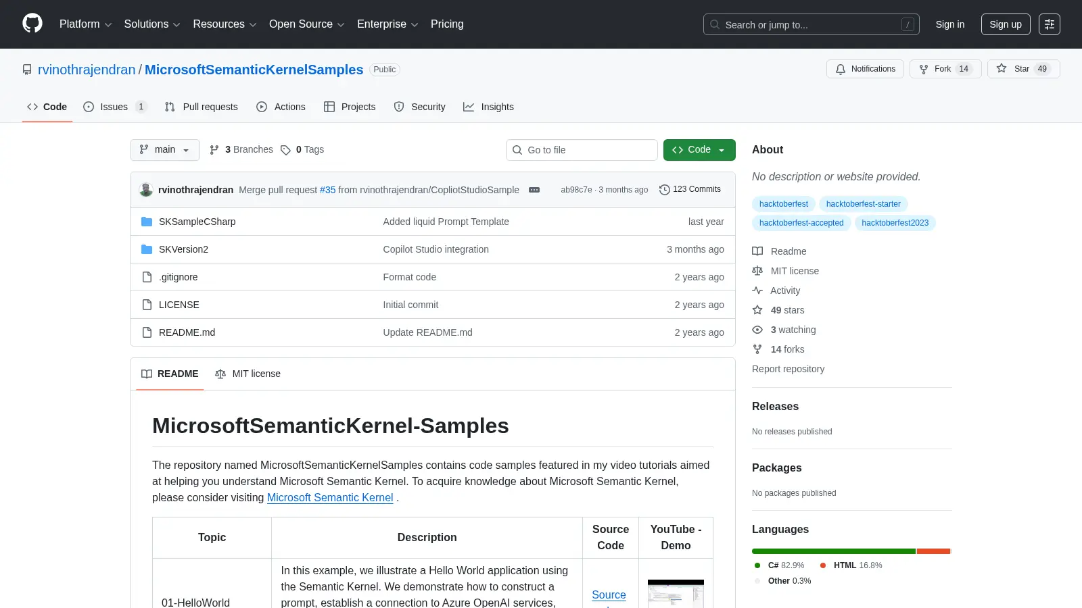Click the Branches icon
1082x608 pixels.
[214, 150]
